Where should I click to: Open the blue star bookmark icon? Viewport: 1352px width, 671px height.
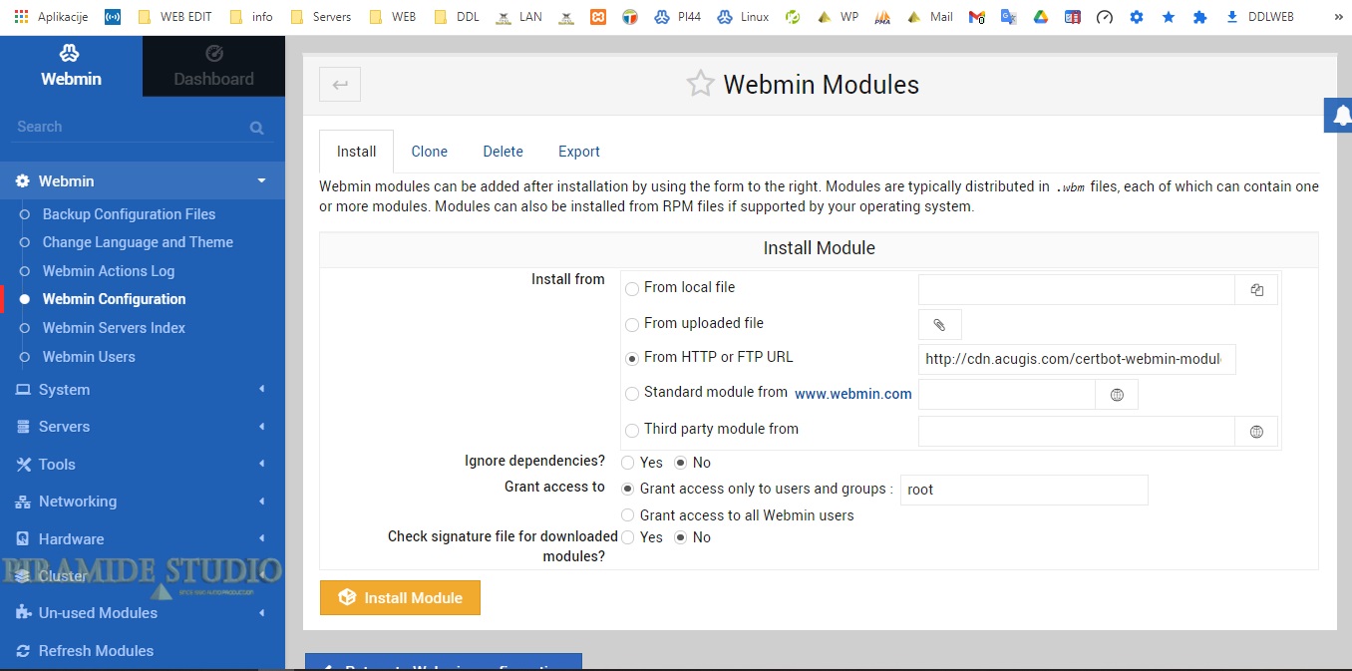coord(1169,17)
